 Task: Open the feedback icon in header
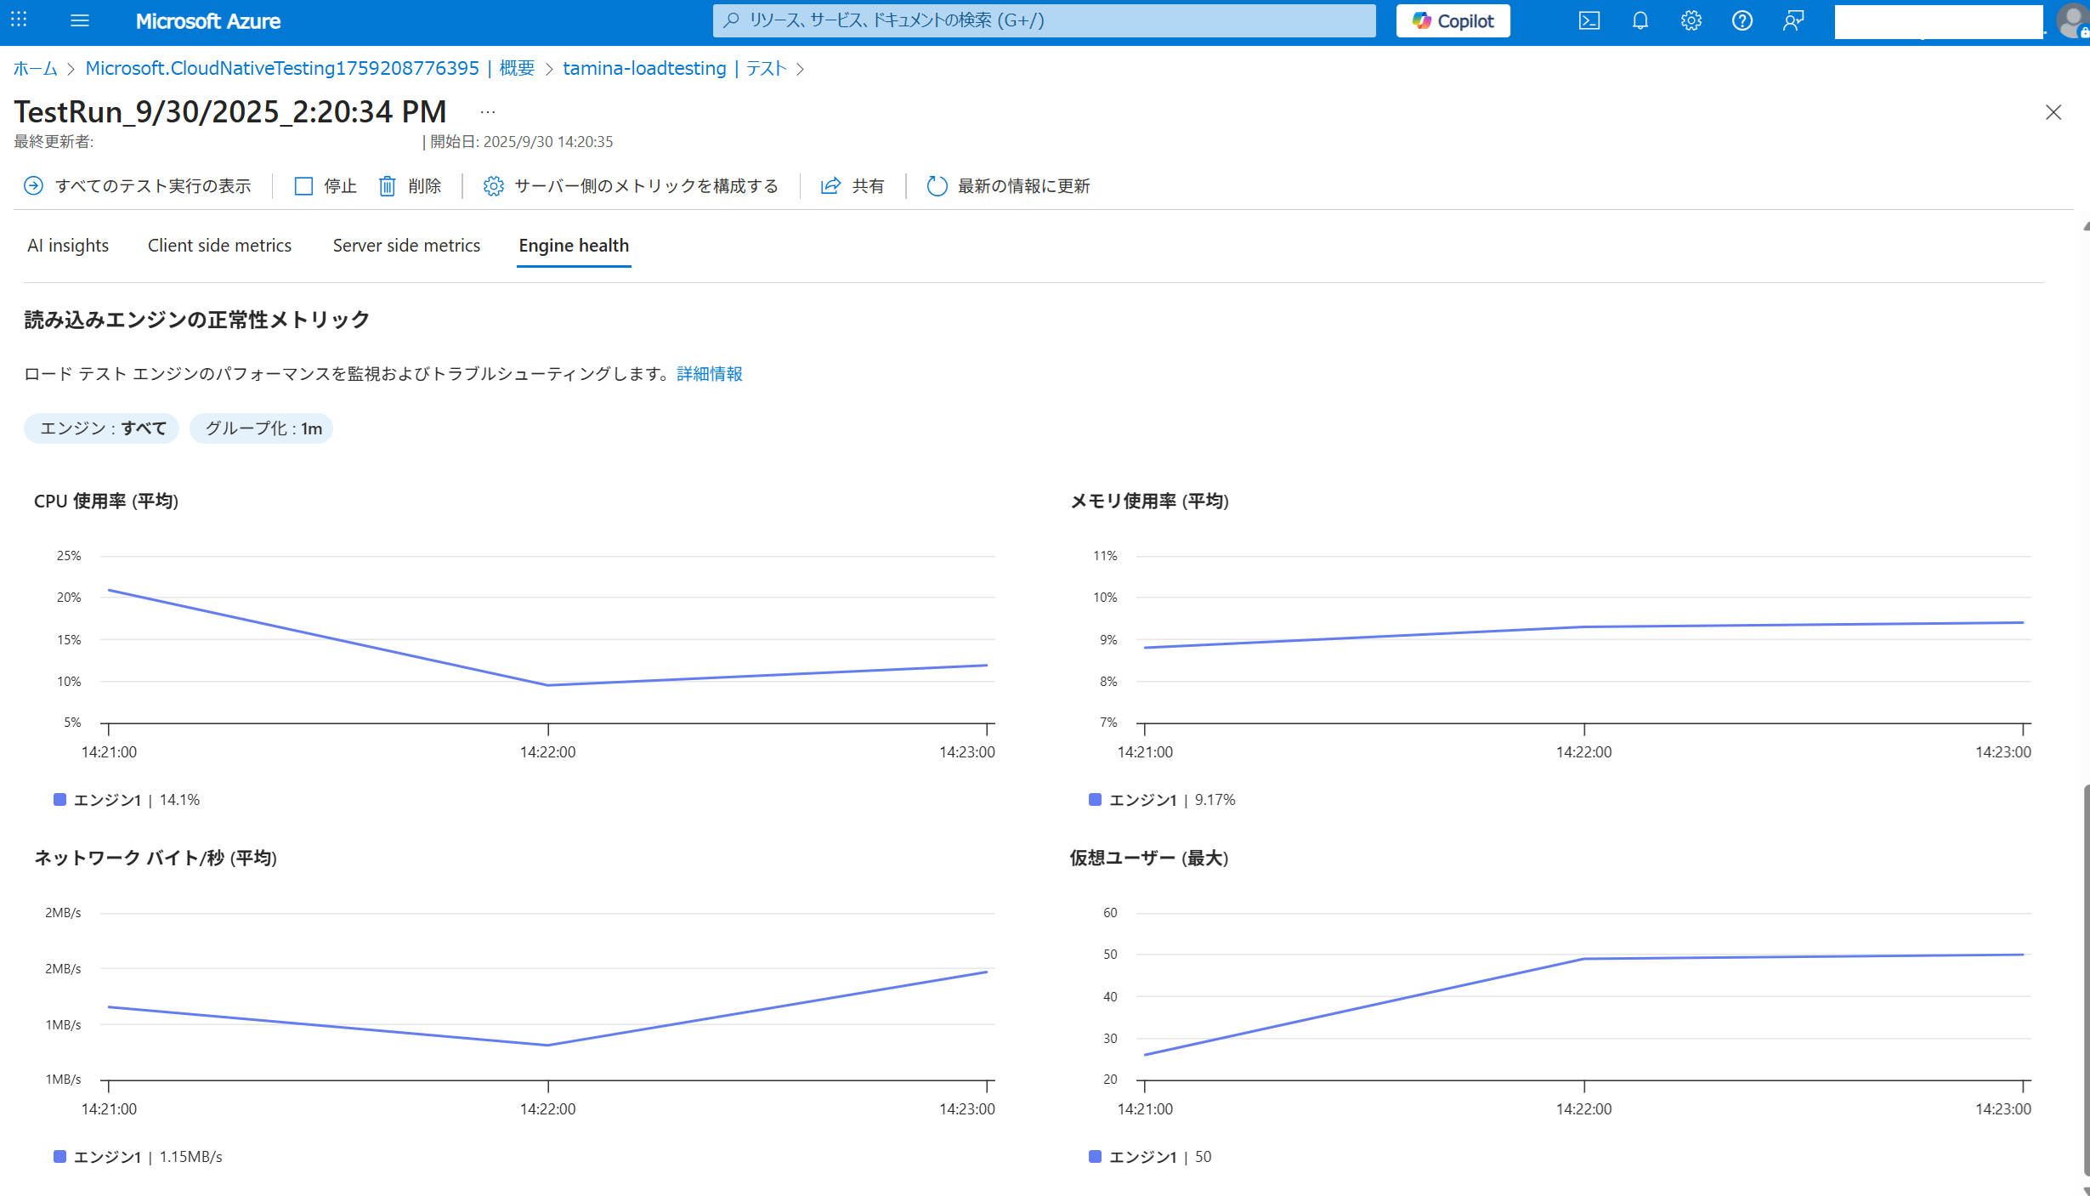pyautogui.click(x=1793, y=21)
